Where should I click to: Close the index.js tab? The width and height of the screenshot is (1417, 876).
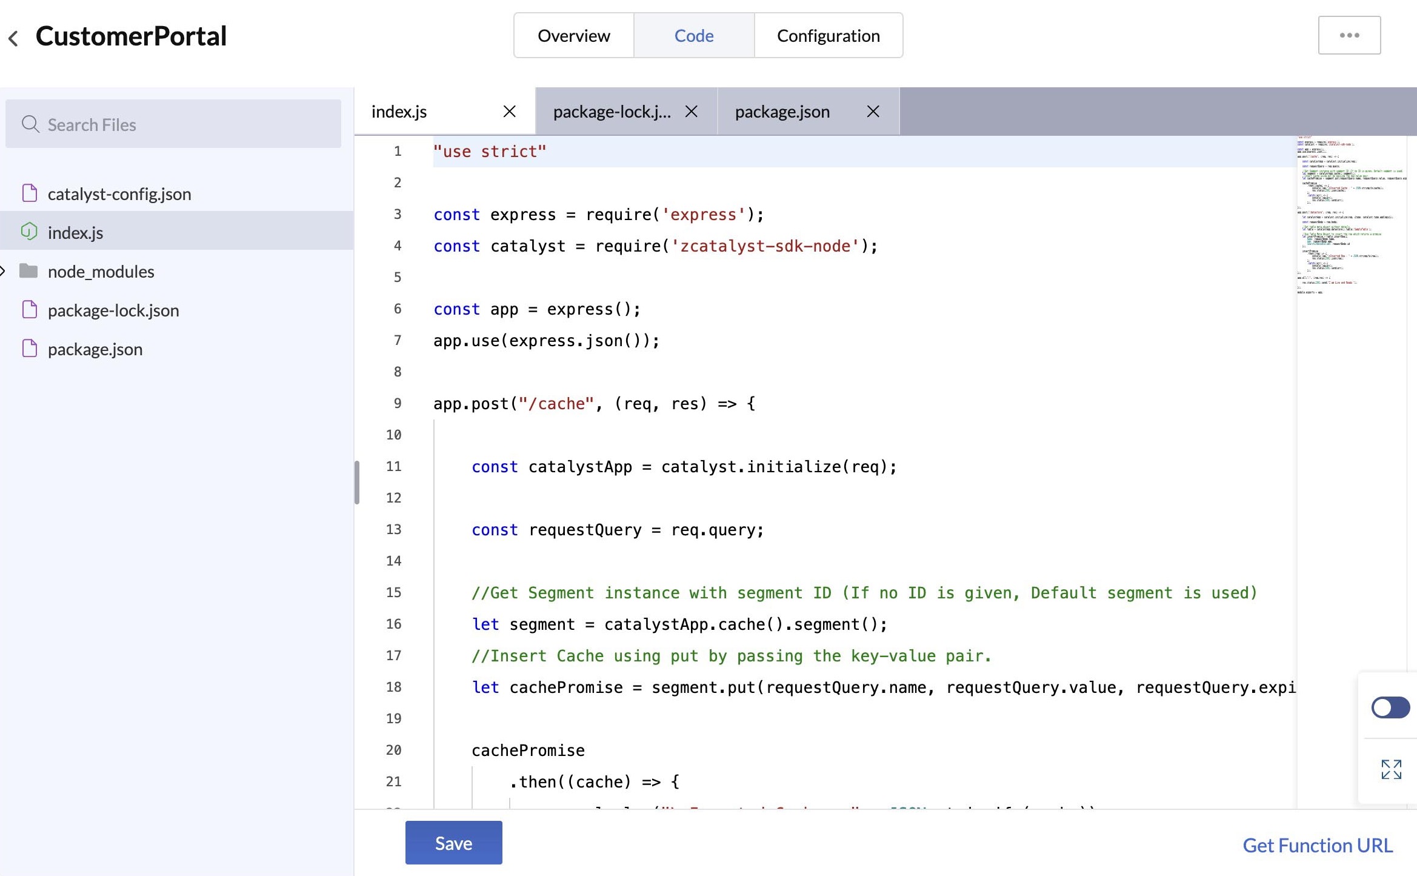pyautogui.click(x=508, y=111)
